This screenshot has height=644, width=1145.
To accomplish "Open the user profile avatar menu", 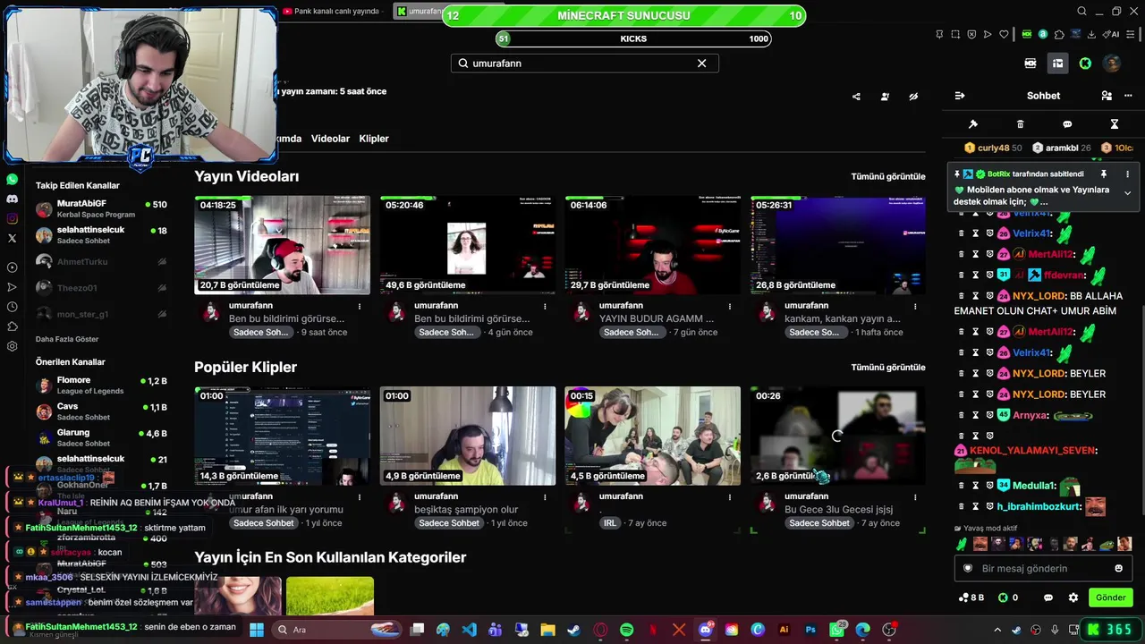I will click(1112, 64).
